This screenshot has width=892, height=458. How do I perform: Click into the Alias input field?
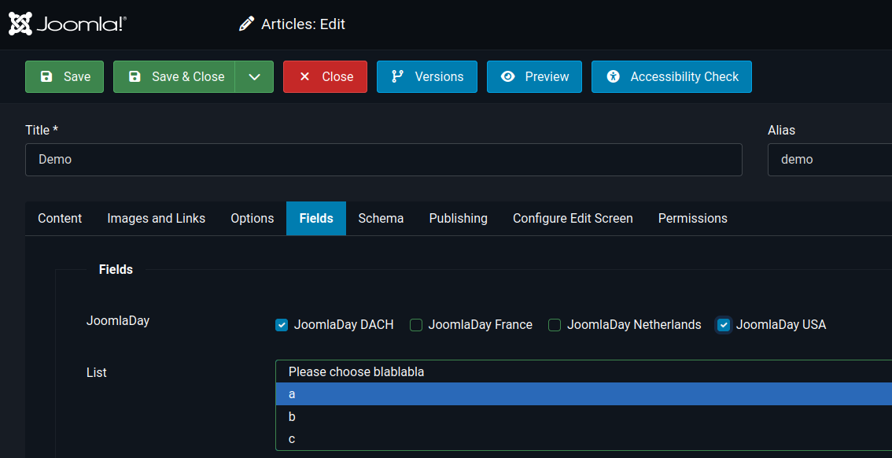pos(830,160)
